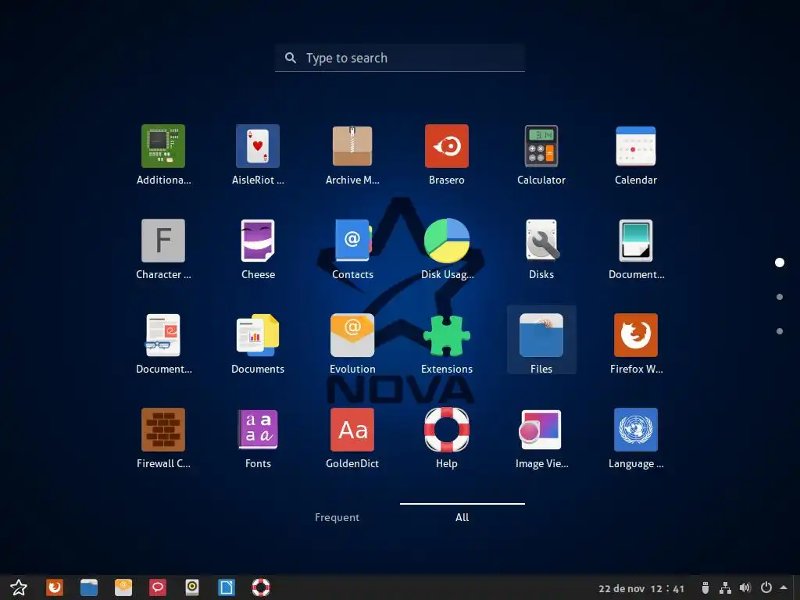Open the speaker music app in taskbar
Screen dimensions: 800x600
[x=192, y=587]
